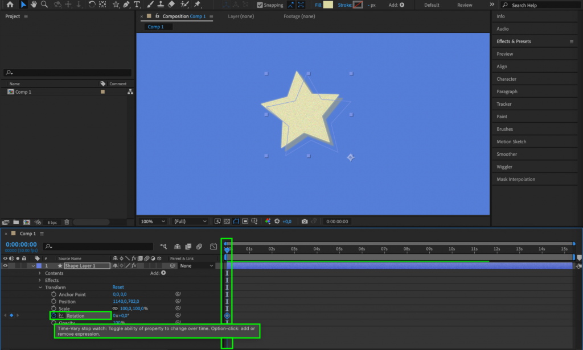Click the Rotation stopwatch to add keyframe
Image resolution: width=583 pixels, height=350 pixels.
coord(54,315)
